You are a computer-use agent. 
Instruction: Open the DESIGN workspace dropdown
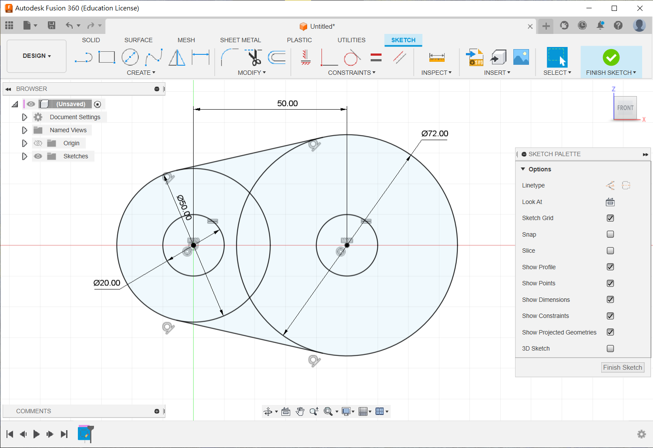tap(37, 56)
